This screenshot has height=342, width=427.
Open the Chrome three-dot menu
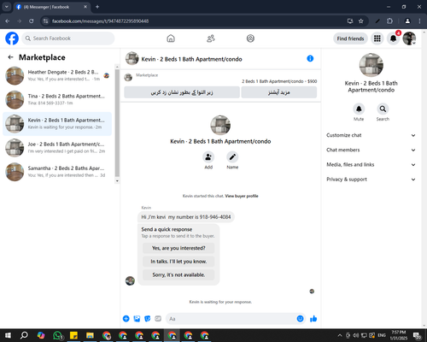point(419,21)
